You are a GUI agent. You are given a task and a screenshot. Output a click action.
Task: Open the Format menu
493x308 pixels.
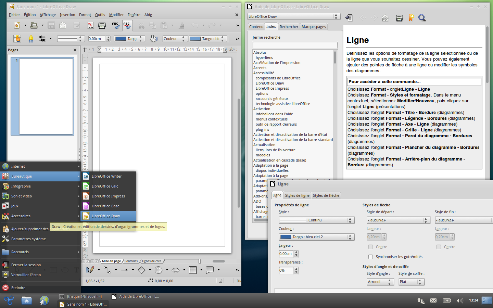point(85,15)
